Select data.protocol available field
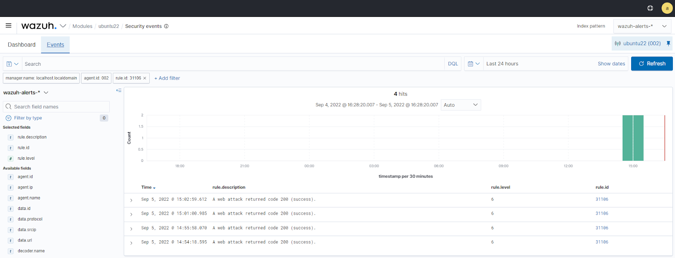Screen dimensions: 675x258 click(x=30, y=219)
